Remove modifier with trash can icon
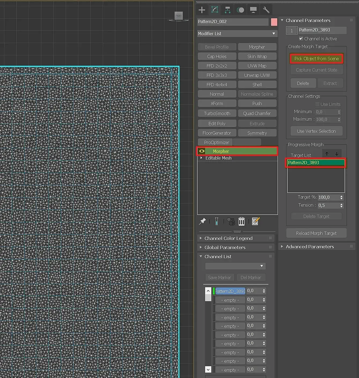Viewport: 359px width, 378px height. pyautogui.click(x=242, y=221)
